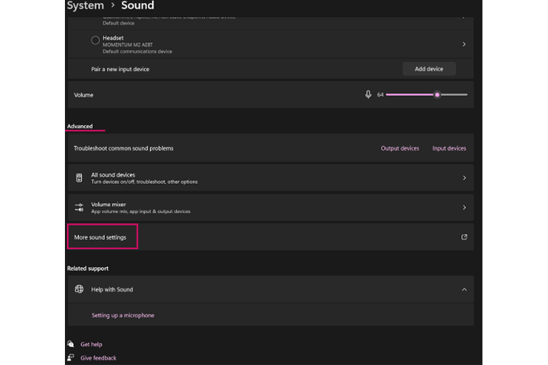Click the Volume mixer icon
The image size is (548, 365).
(x=79, y=208)
